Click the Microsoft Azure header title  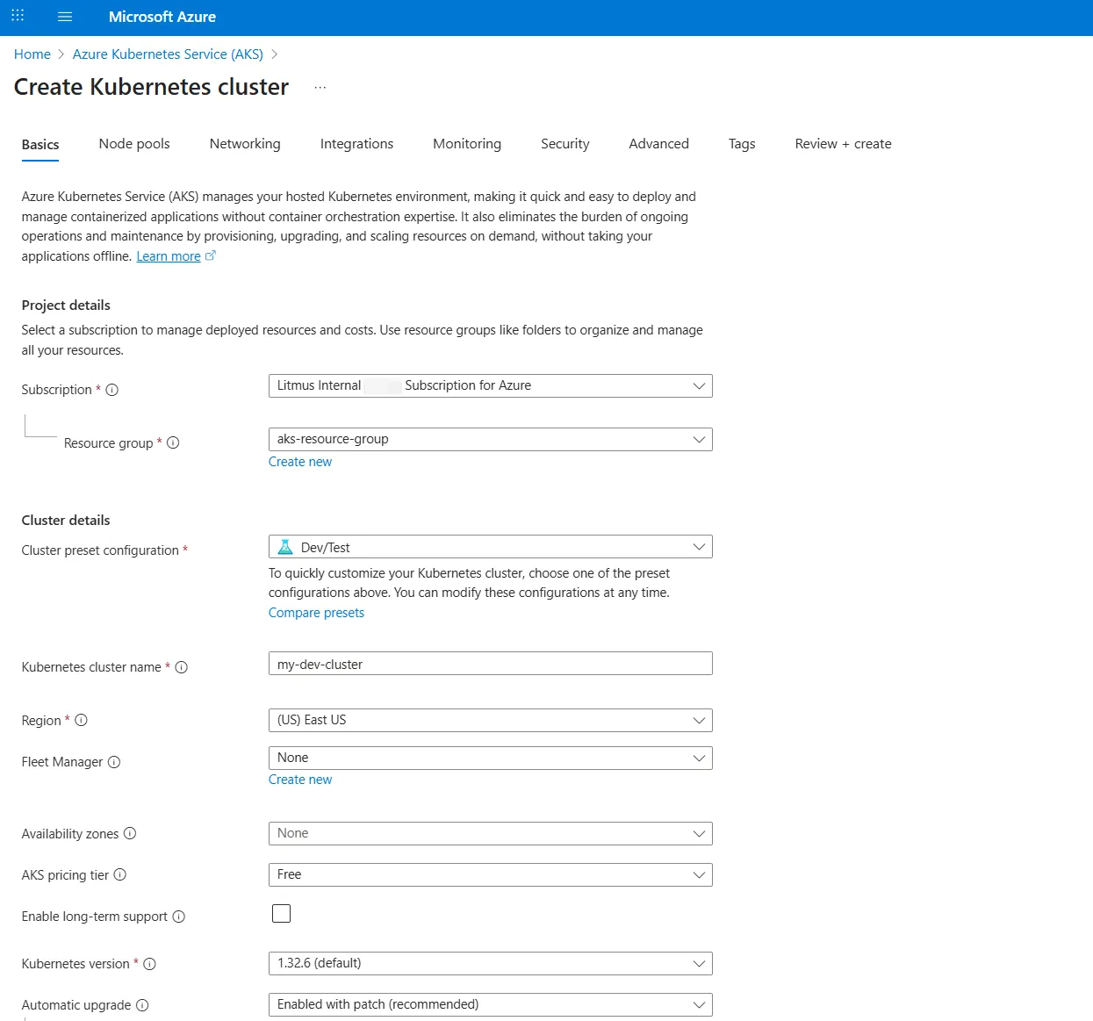click(x=162, y=17)
